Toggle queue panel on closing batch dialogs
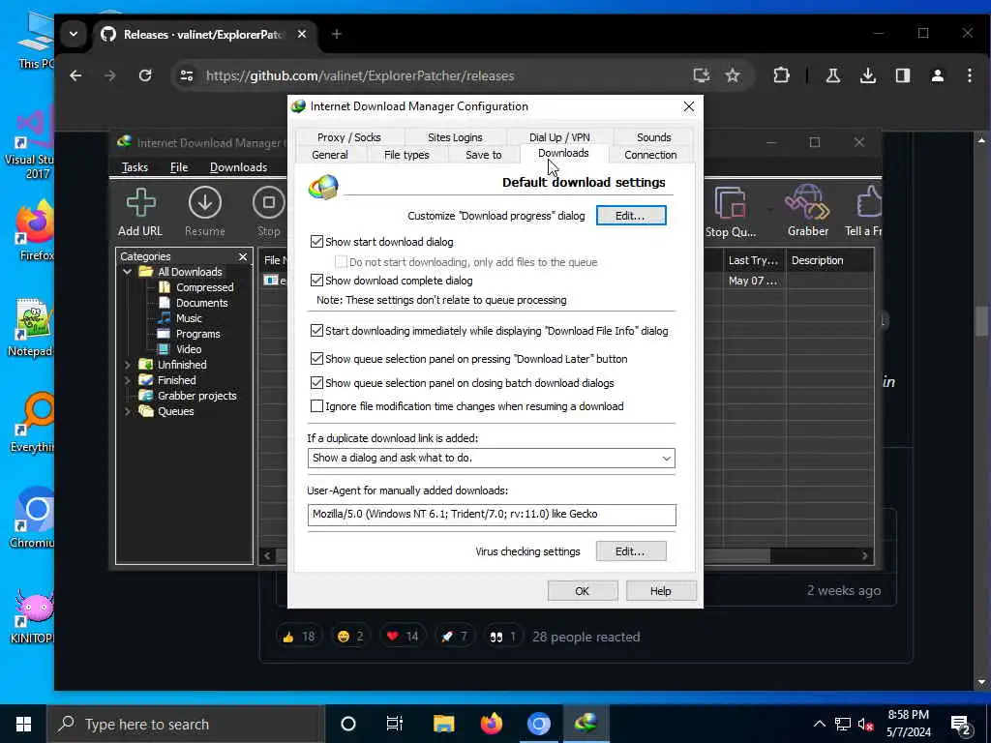The image size is (991, 743). coord(316,382)
